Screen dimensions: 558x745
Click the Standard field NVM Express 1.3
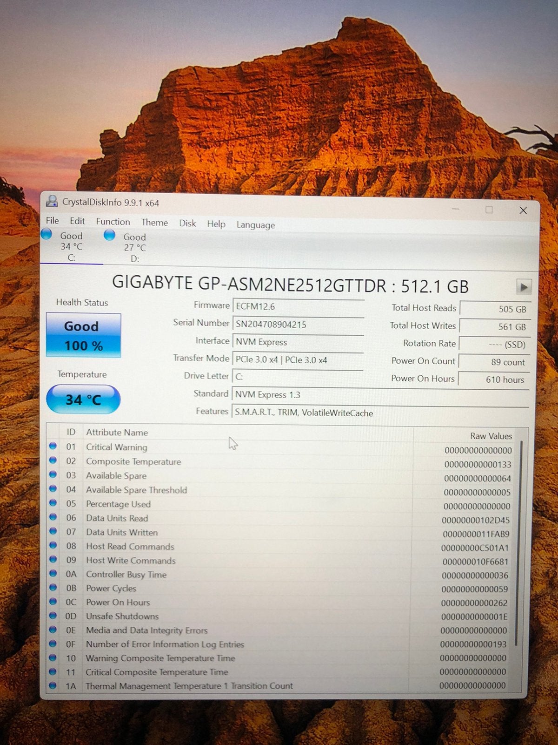coord(380,395)
